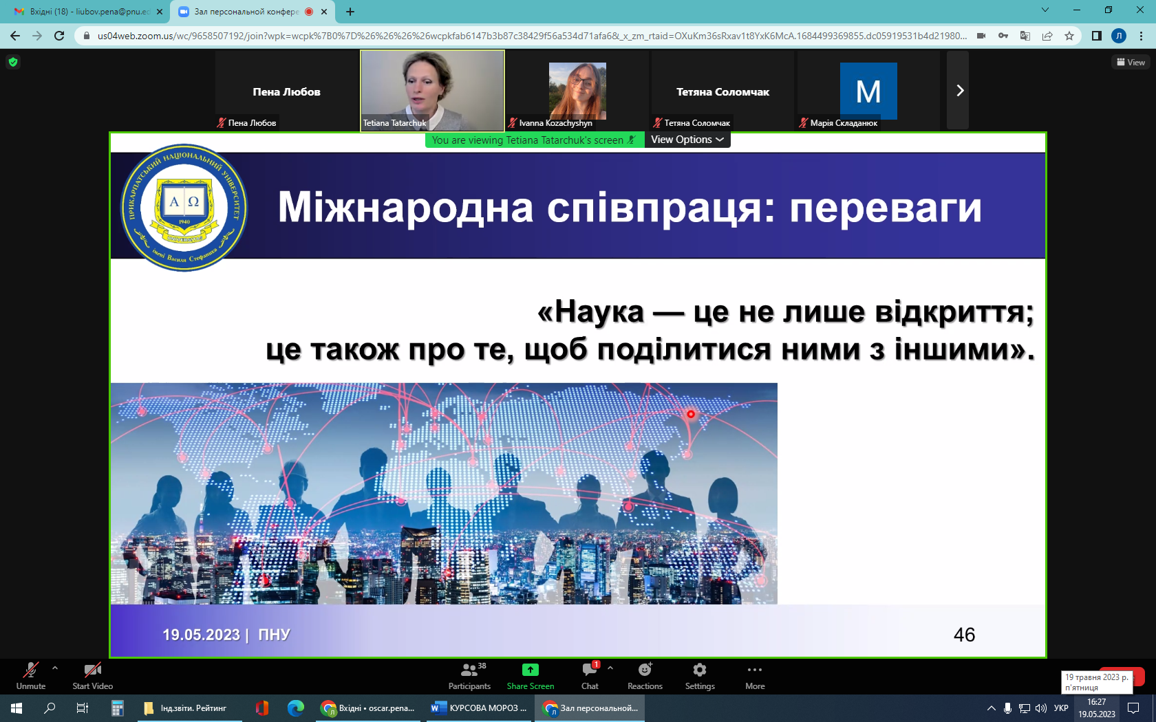Click the green Share Screen icon
The image size is (1156, 722).
531,670
